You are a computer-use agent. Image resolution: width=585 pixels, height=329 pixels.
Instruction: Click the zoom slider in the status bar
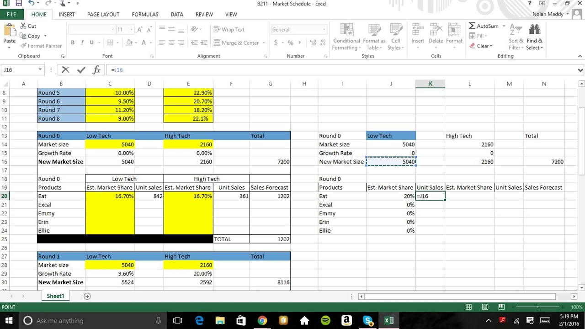538,307
